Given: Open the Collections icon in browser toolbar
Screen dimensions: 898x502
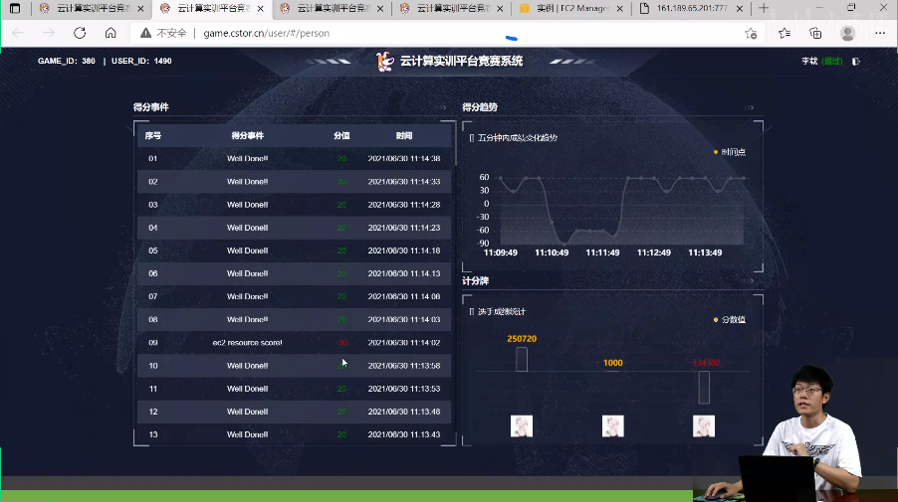Looking at the screenshot, I should (815, 33).
